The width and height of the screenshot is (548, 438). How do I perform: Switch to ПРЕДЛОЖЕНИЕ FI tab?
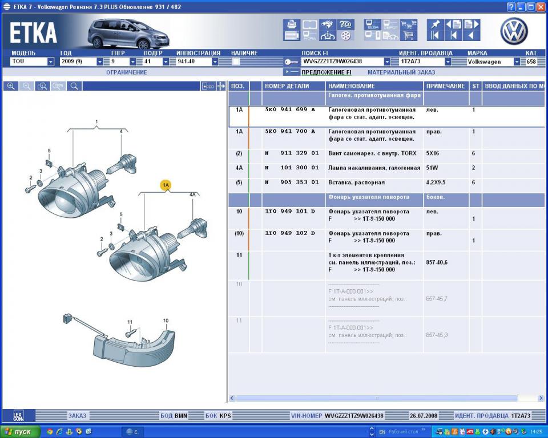pos(327,72)
